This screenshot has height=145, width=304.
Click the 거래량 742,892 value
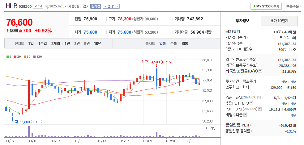point(195,19)
